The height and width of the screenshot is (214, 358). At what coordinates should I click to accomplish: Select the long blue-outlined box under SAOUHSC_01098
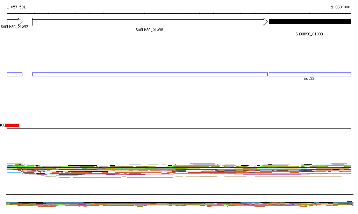[150, 74]
